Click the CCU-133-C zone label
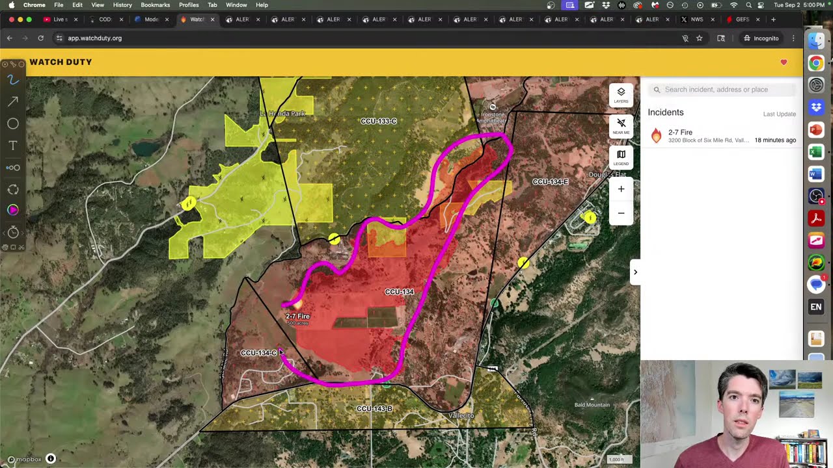The height and width of the screenshot is (468, 833). coord(378,122)
